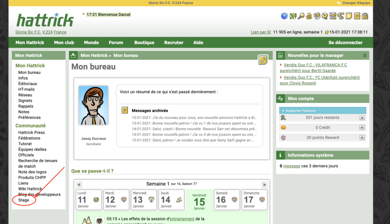Open the Forum menu
This screenshot has height=224, width=390.
tap(116, 43)
